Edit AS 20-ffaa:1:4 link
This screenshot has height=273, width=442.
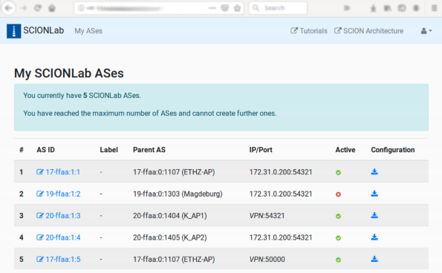[x=59, y=237]
